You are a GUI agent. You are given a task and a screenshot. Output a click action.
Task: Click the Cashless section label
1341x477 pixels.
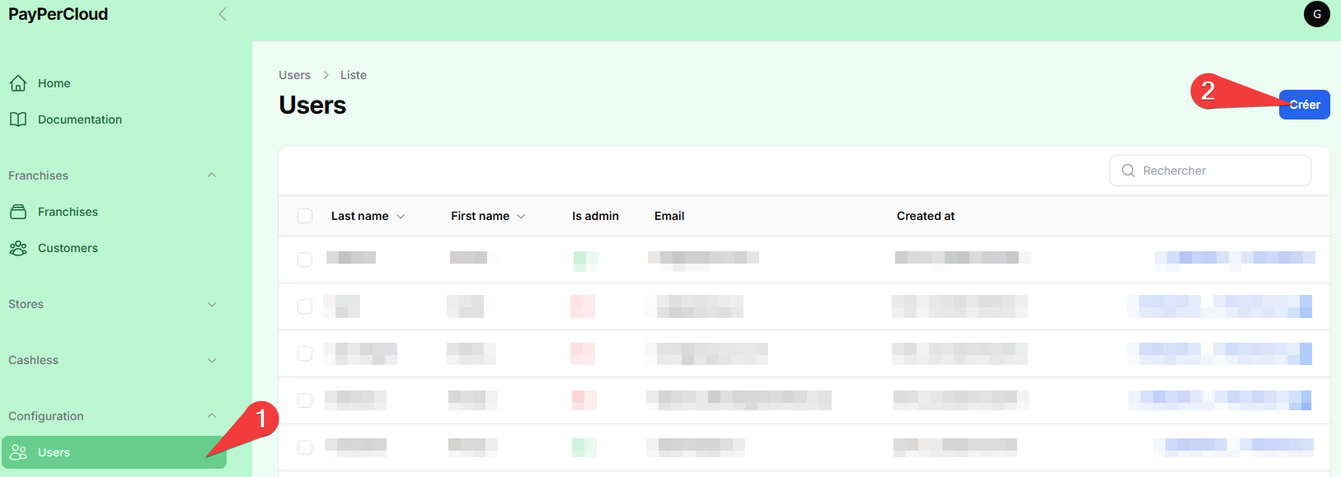33,360
